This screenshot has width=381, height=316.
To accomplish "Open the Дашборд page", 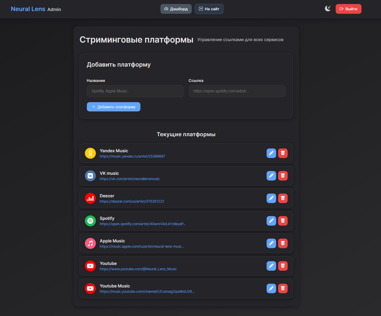I will (176, 9).
